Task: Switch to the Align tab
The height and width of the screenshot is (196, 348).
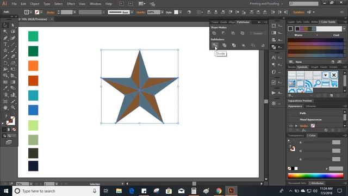Action: click(232, 22)
